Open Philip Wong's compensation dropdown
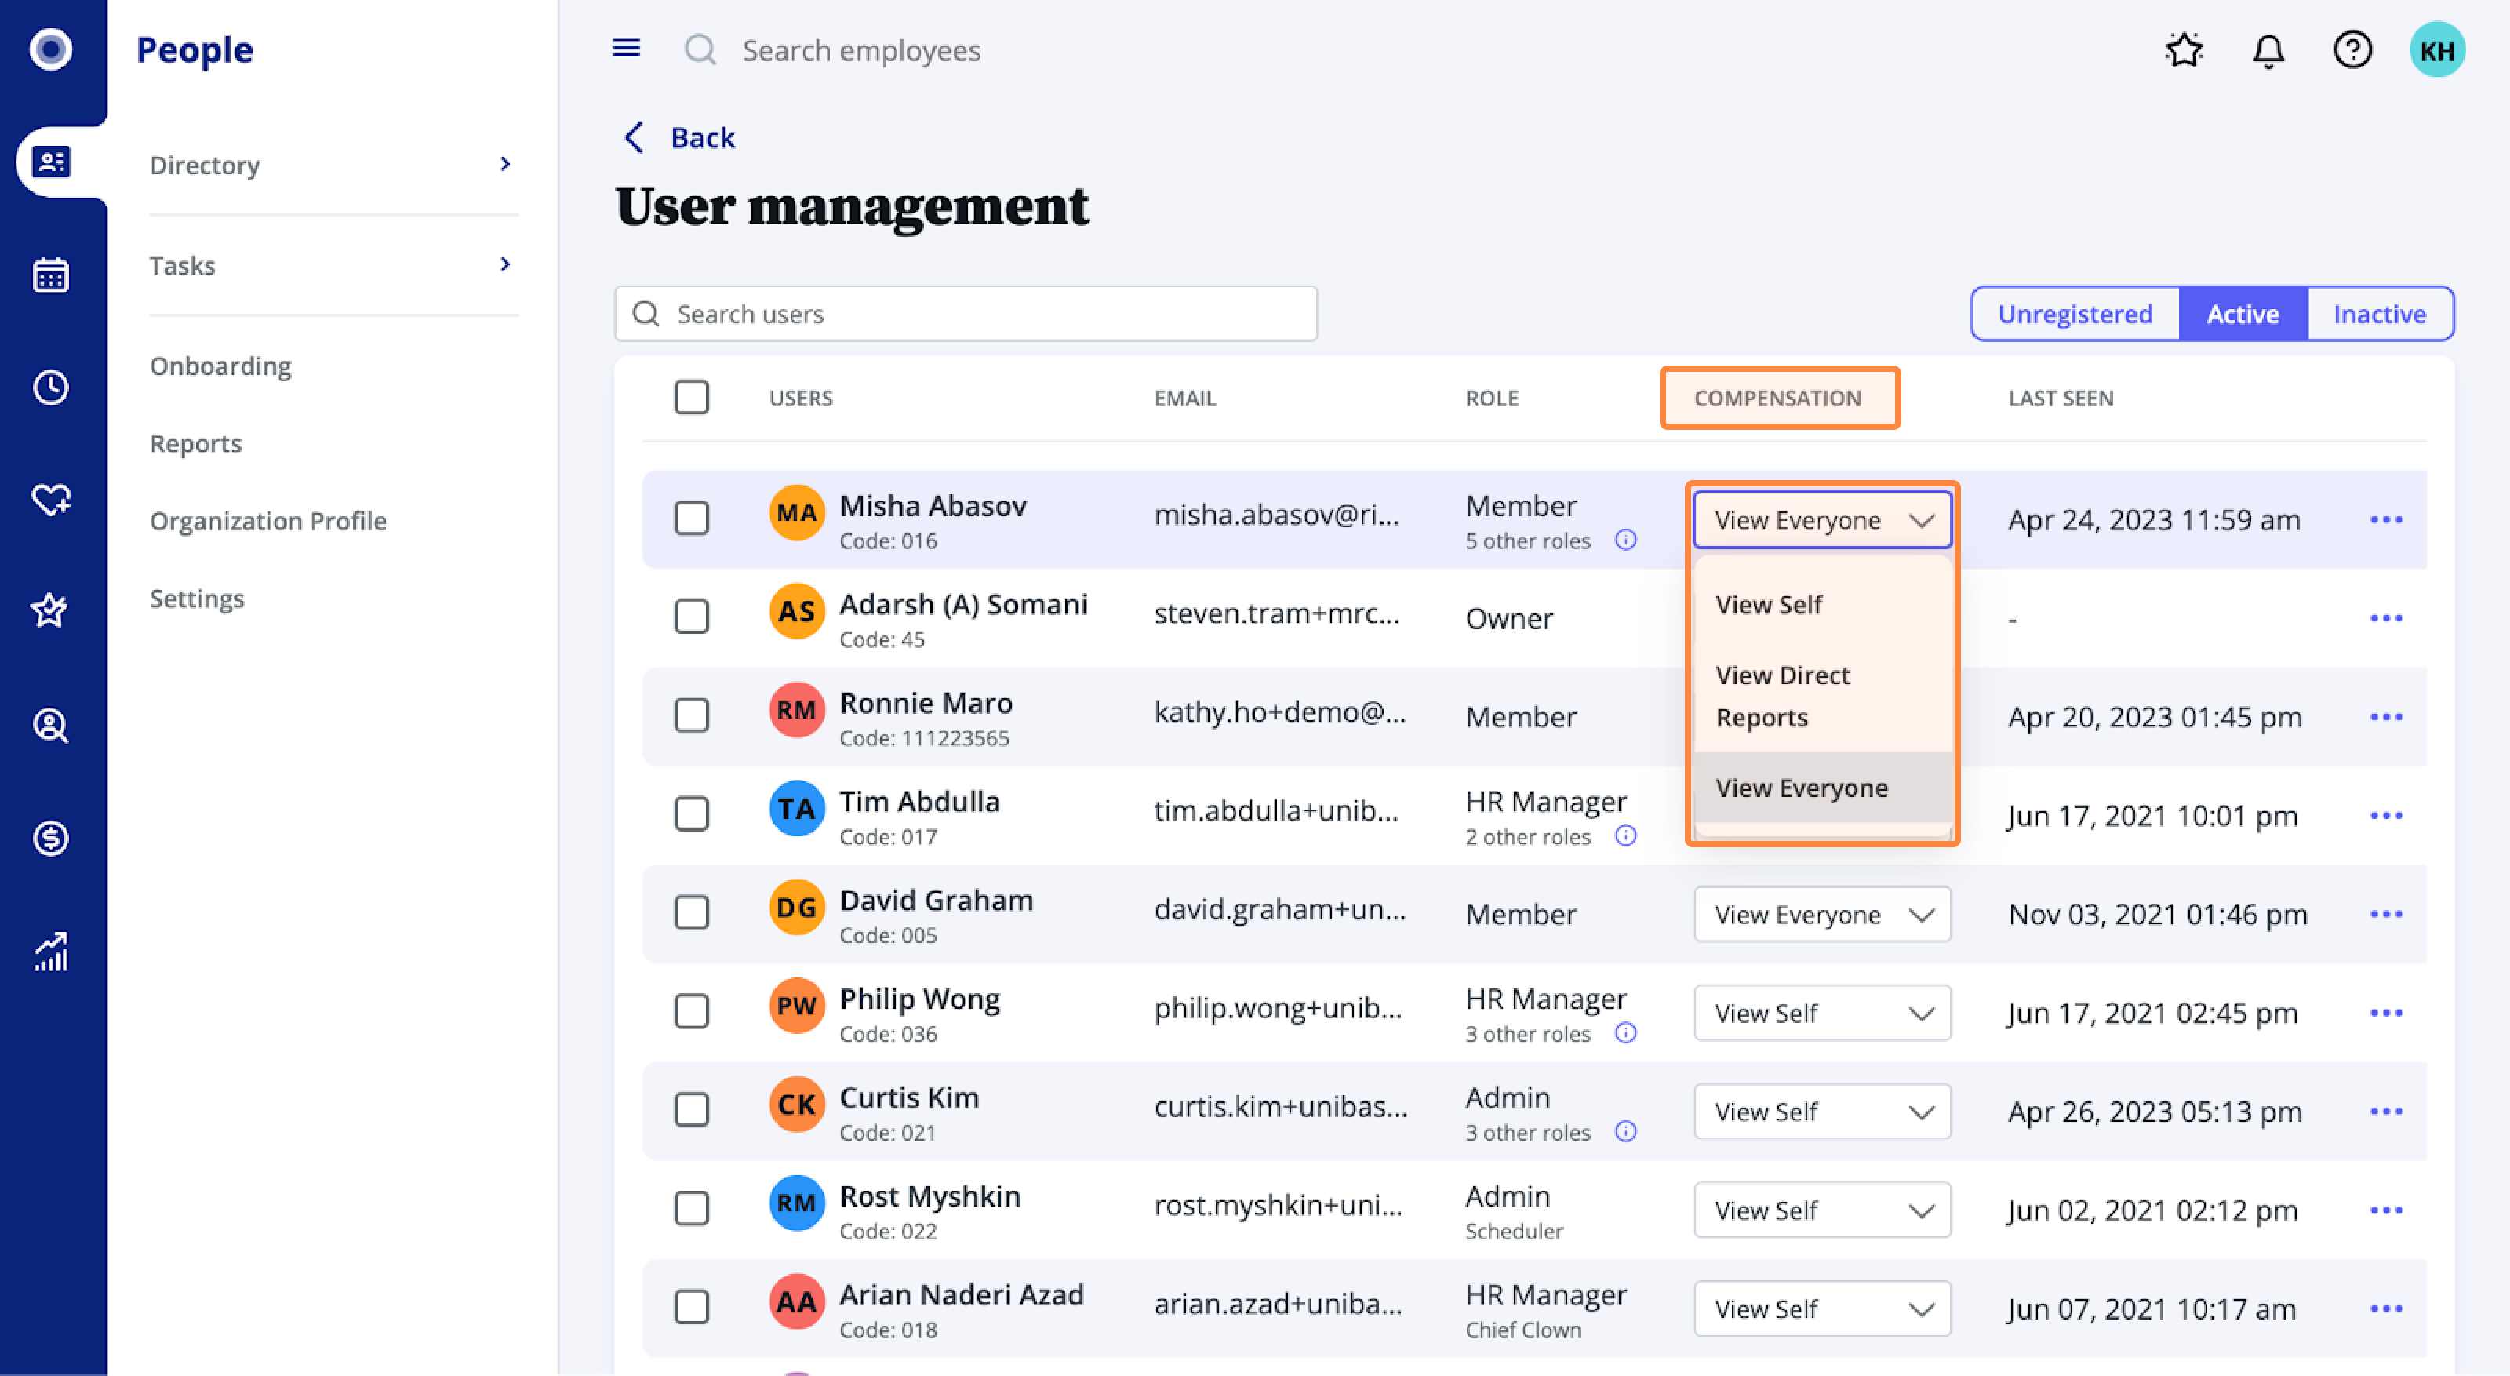2510x1376 pixels. (1822, 1013)
